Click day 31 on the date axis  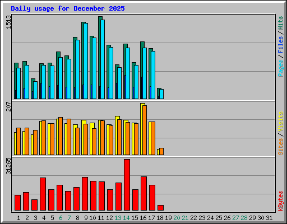point(269,218)
